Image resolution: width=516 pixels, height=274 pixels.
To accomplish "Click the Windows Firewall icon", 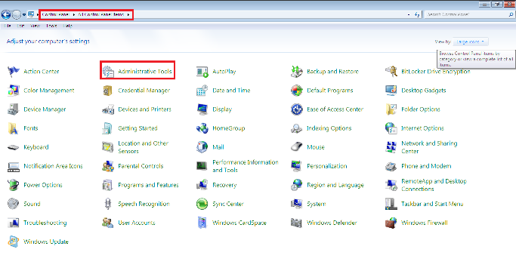I will click(391, 223).
